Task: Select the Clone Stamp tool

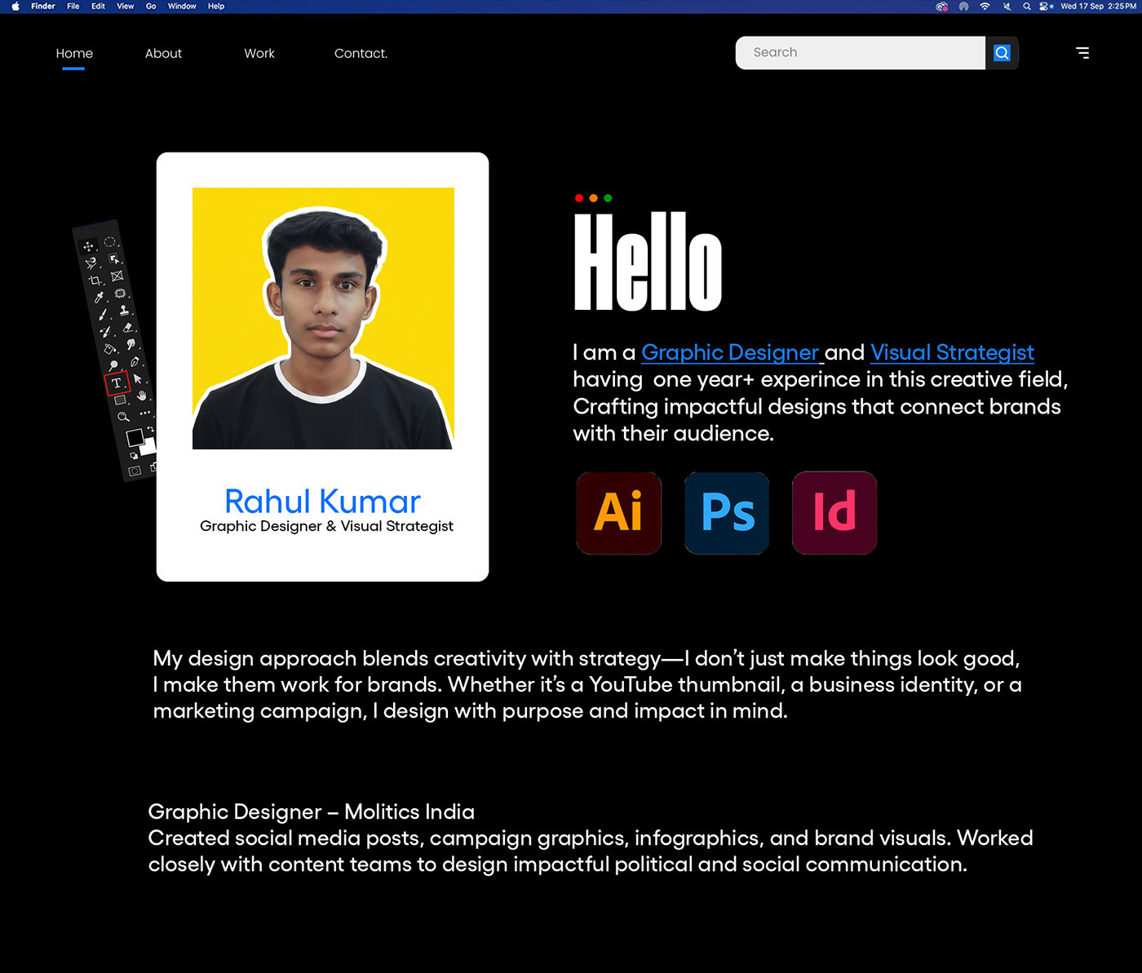Action: 124,311
